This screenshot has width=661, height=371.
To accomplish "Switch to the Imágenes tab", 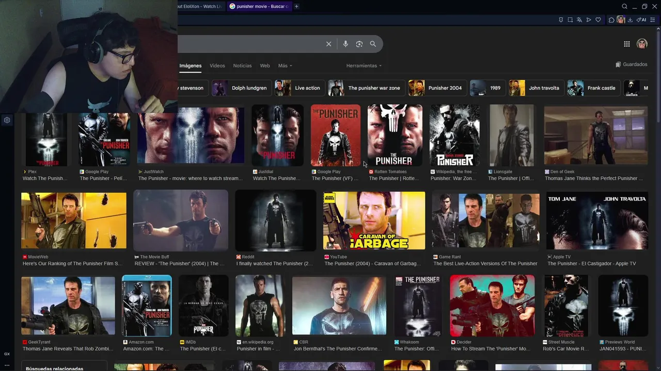I will [191, 65].
